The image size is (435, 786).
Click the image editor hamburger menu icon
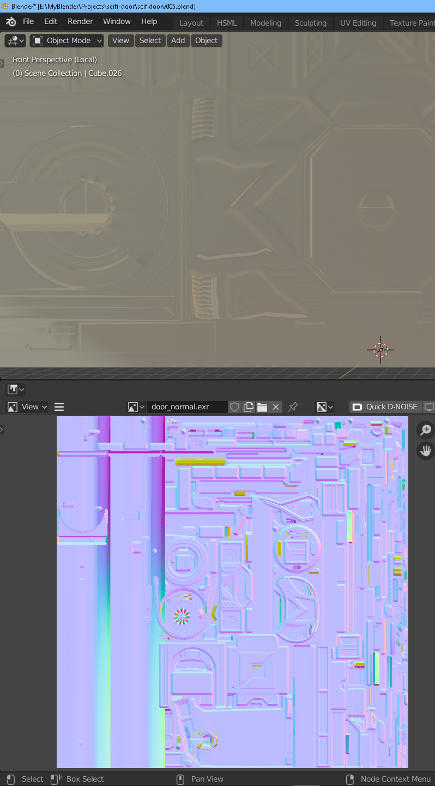coord(59,407)
